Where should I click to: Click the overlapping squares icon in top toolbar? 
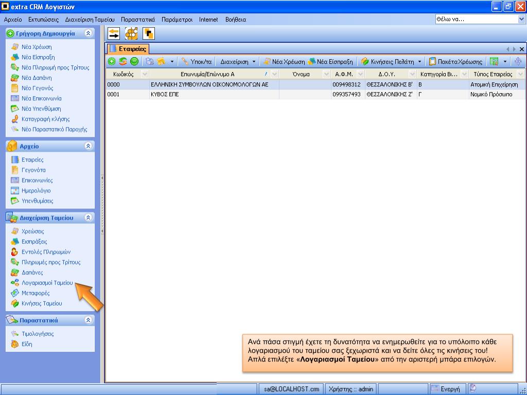[149, 33]
